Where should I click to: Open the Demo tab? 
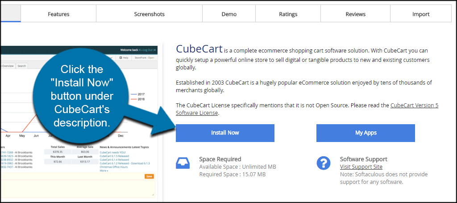(x=229, y=14)
